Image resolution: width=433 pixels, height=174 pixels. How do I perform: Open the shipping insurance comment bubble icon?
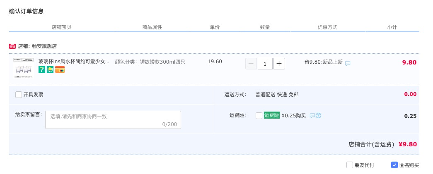coord(312,116)
